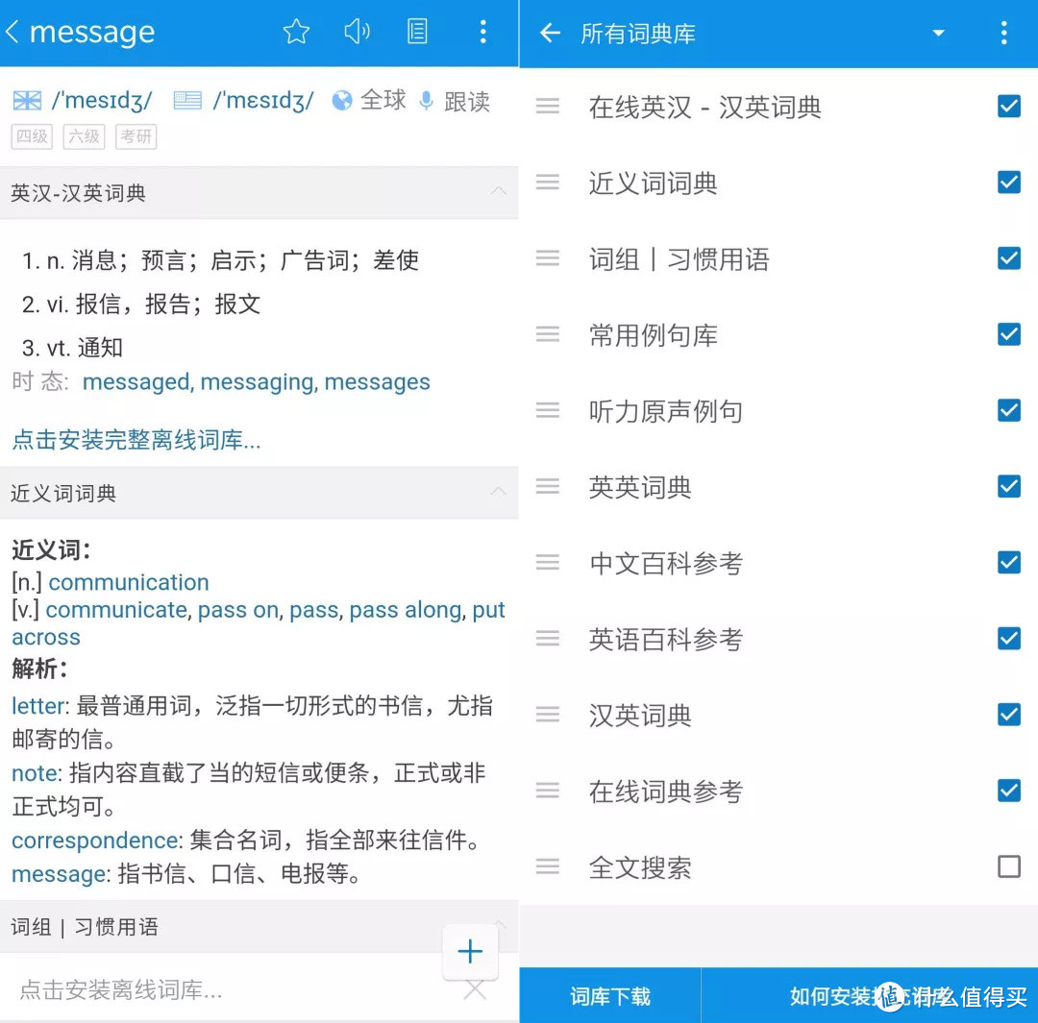Look up synonym pass along

click(406, 609)
